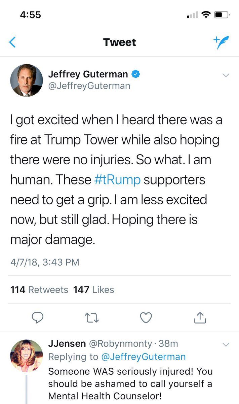Like the tweet with heart icon
The width and height of the screenshot is (239, 404).
point(146,317)
